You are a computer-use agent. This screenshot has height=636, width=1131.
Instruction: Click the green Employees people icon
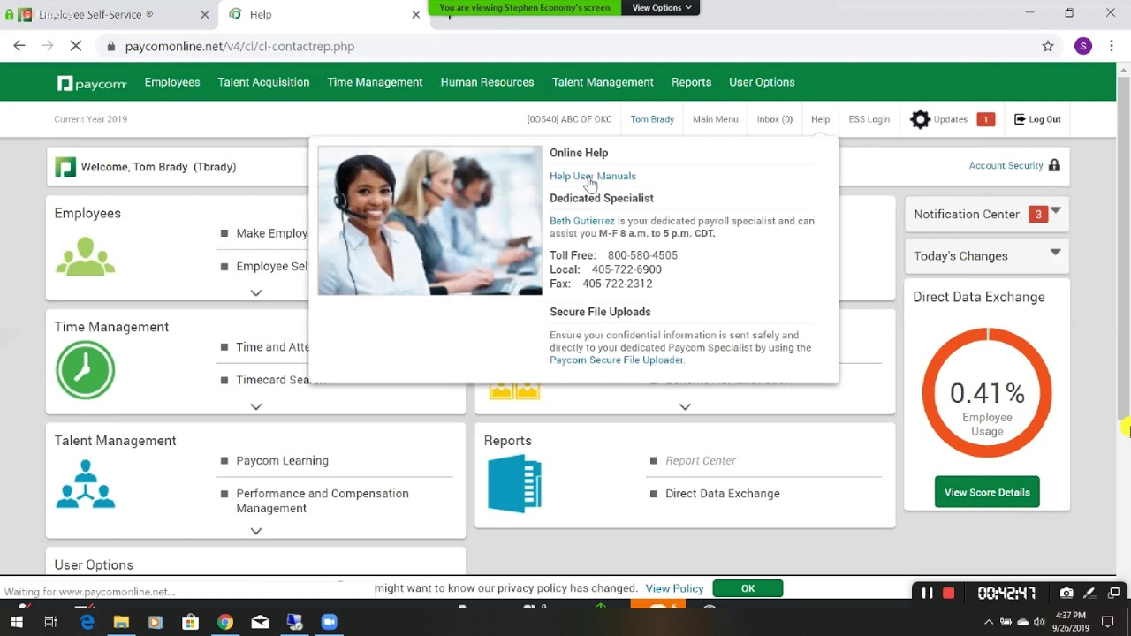point(85,256)
